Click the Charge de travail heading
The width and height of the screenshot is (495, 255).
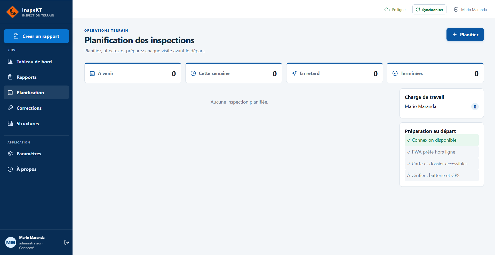(x=424, y=97)
